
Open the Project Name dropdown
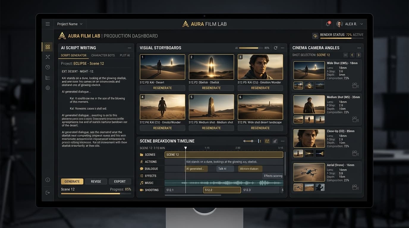point(70,24)
